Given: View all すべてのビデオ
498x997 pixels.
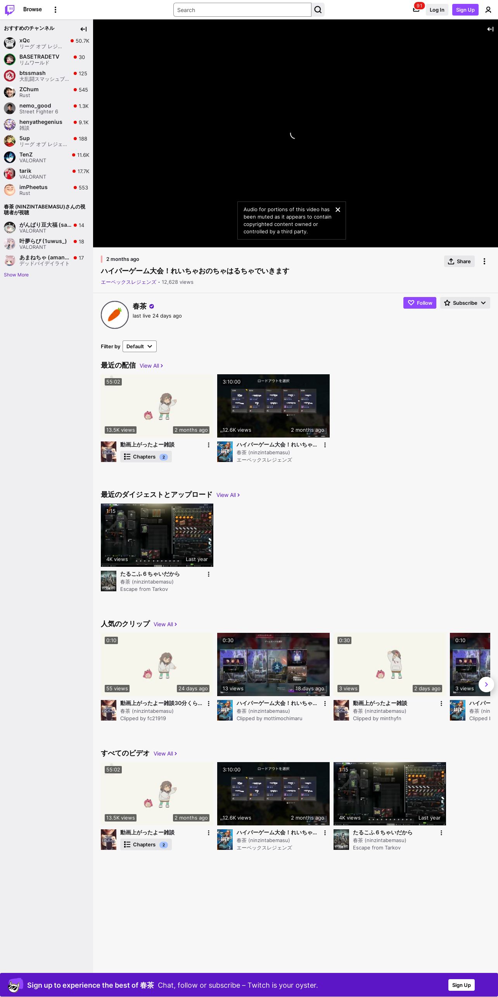Looking at the screenshot, I should tap(165, 754).
